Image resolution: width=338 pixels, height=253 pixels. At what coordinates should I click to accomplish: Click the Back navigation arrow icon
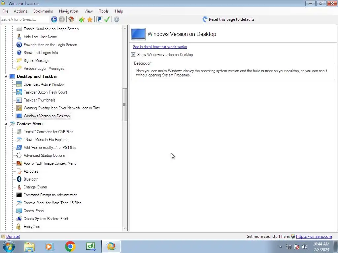[54, 19]
